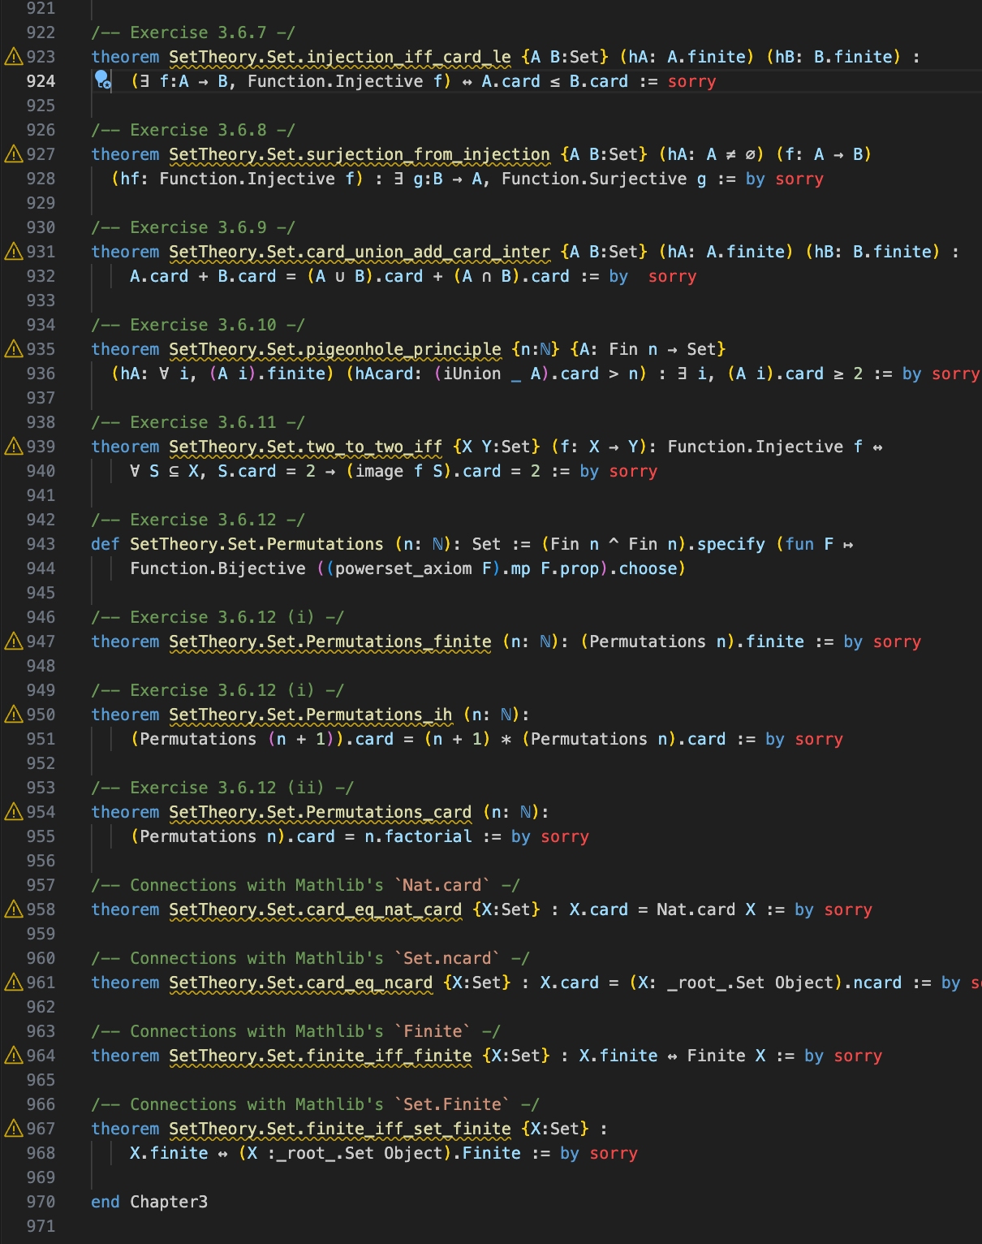Click the warning icon beside line 927

tap(14, 154)
